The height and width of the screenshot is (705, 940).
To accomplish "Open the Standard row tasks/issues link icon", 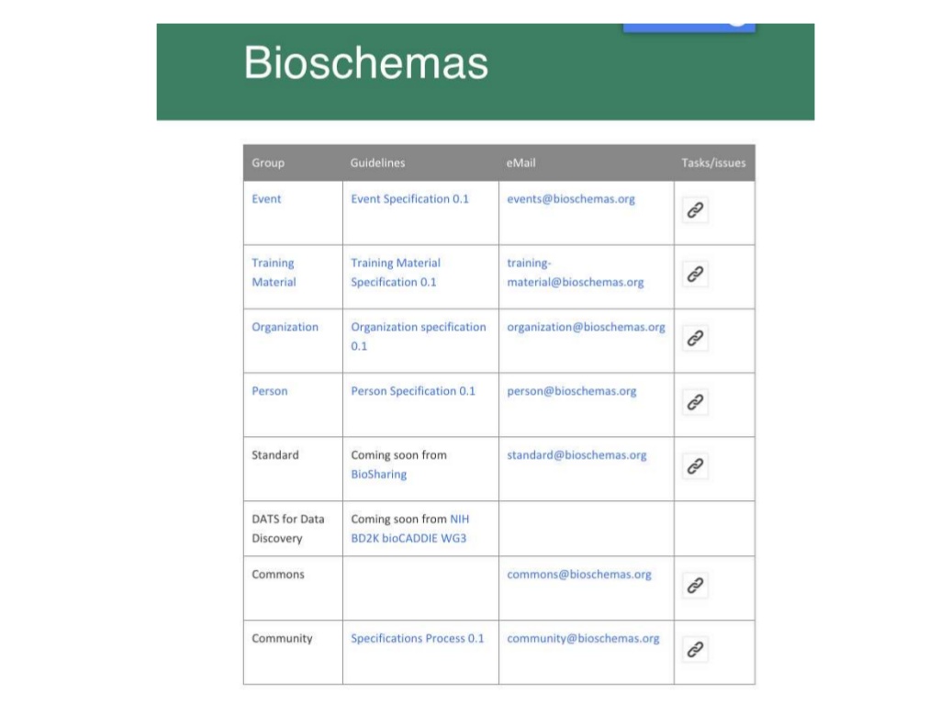I will [x=695, y=466].
